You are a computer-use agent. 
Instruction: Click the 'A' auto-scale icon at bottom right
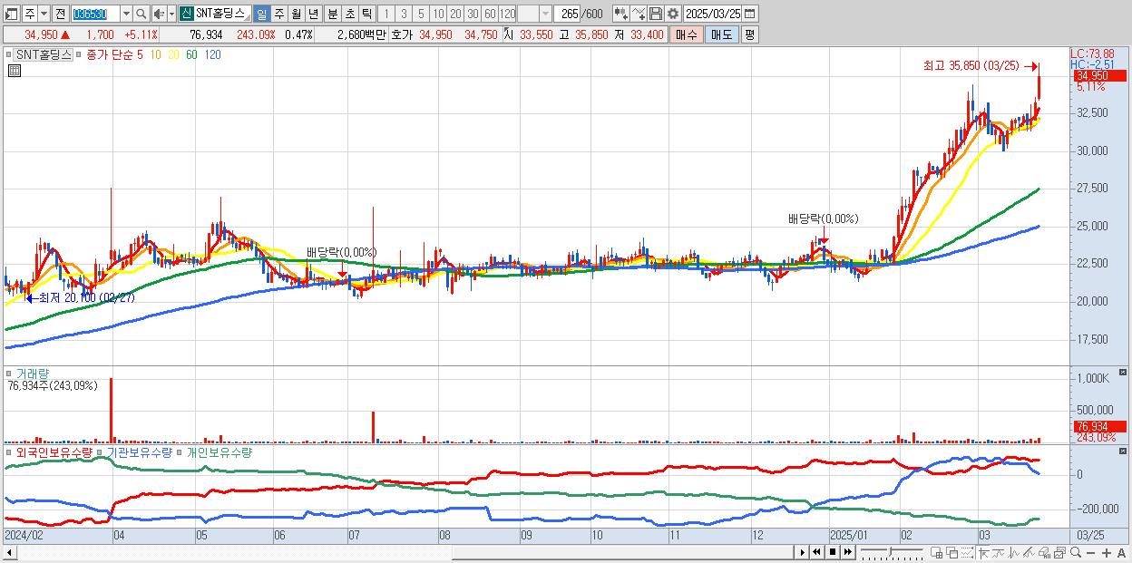point(1121,552)
